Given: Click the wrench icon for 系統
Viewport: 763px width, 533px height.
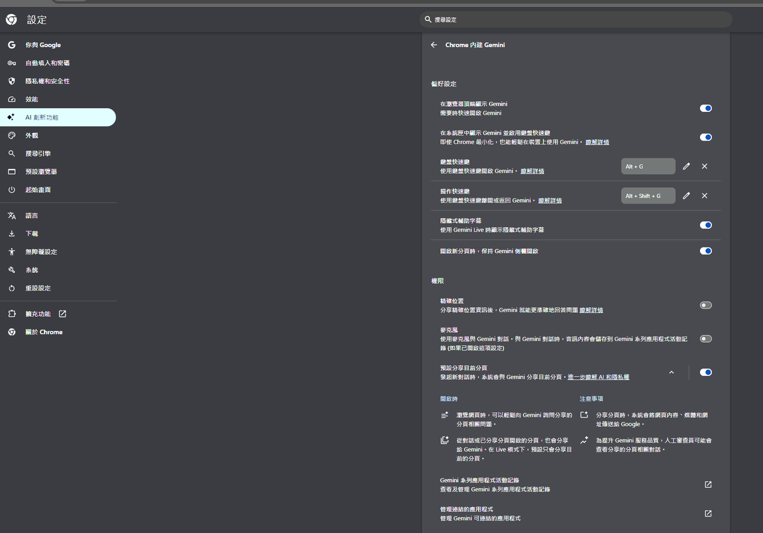Looking at the screenshot, I should coord(11,270).
